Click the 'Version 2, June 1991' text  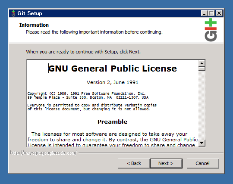pos(113,82)
